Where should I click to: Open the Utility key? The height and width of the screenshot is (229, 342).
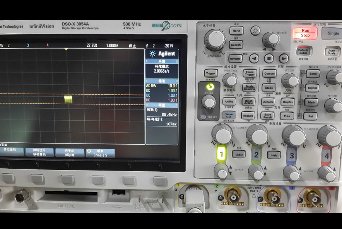point(229,101)
